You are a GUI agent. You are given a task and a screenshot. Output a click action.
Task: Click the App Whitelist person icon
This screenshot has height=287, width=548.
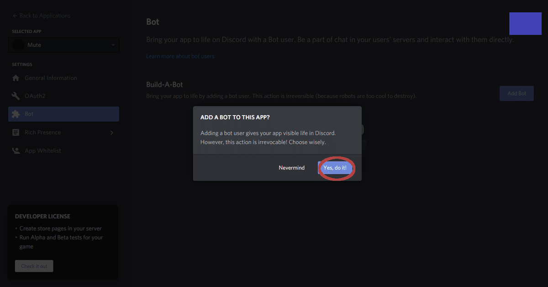[x=16, y=151]
